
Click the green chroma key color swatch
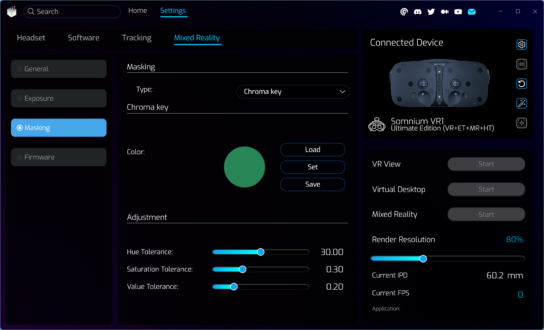244,167
